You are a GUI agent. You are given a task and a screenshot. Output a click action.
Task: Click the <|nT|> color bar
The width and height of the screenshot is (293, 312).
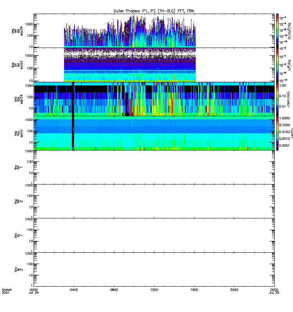[x=277, y=133]
